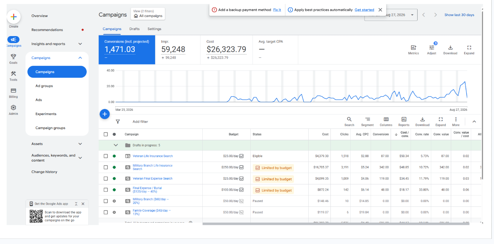Open the Segment icon in table toolbar
Image resolution: width=494 pixels, height=244 pixels.
coord(367,119)
